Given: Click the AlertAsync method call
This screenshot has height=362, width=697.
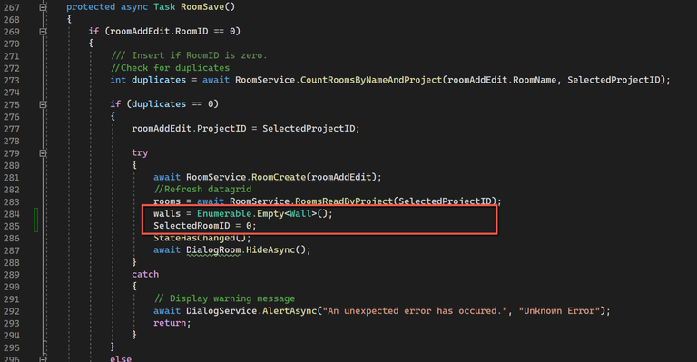Looking at the screenshot, I should point(290,311).
